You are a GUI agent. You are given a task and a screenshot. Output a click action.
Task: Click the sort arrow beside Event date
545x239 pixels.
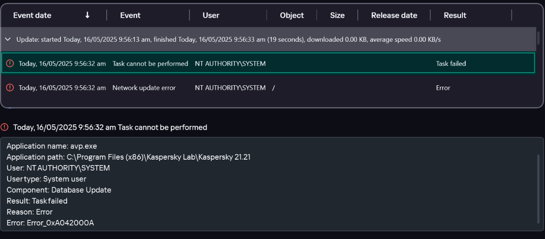click(x=87, y=15)
